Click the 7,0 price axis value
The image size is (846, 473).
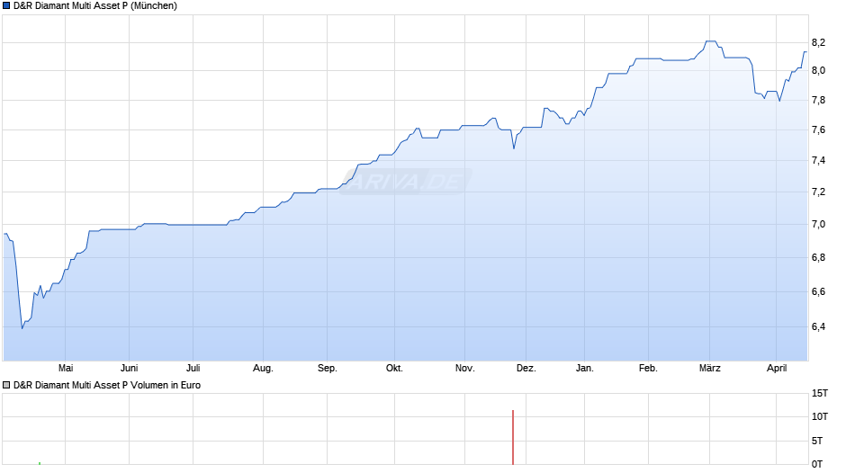(x=818, y=225)
